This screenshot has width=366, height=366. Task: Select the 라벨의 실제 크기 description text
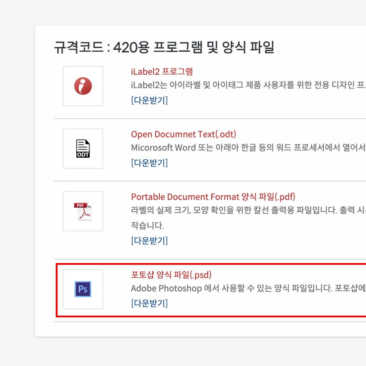(248, 210)
